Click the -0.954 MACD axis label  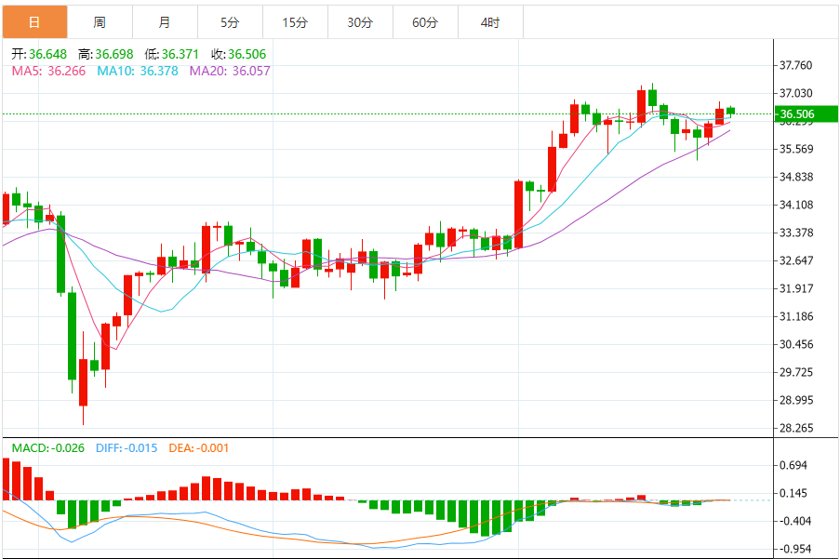pyautogui.click(x=793, y=549)
